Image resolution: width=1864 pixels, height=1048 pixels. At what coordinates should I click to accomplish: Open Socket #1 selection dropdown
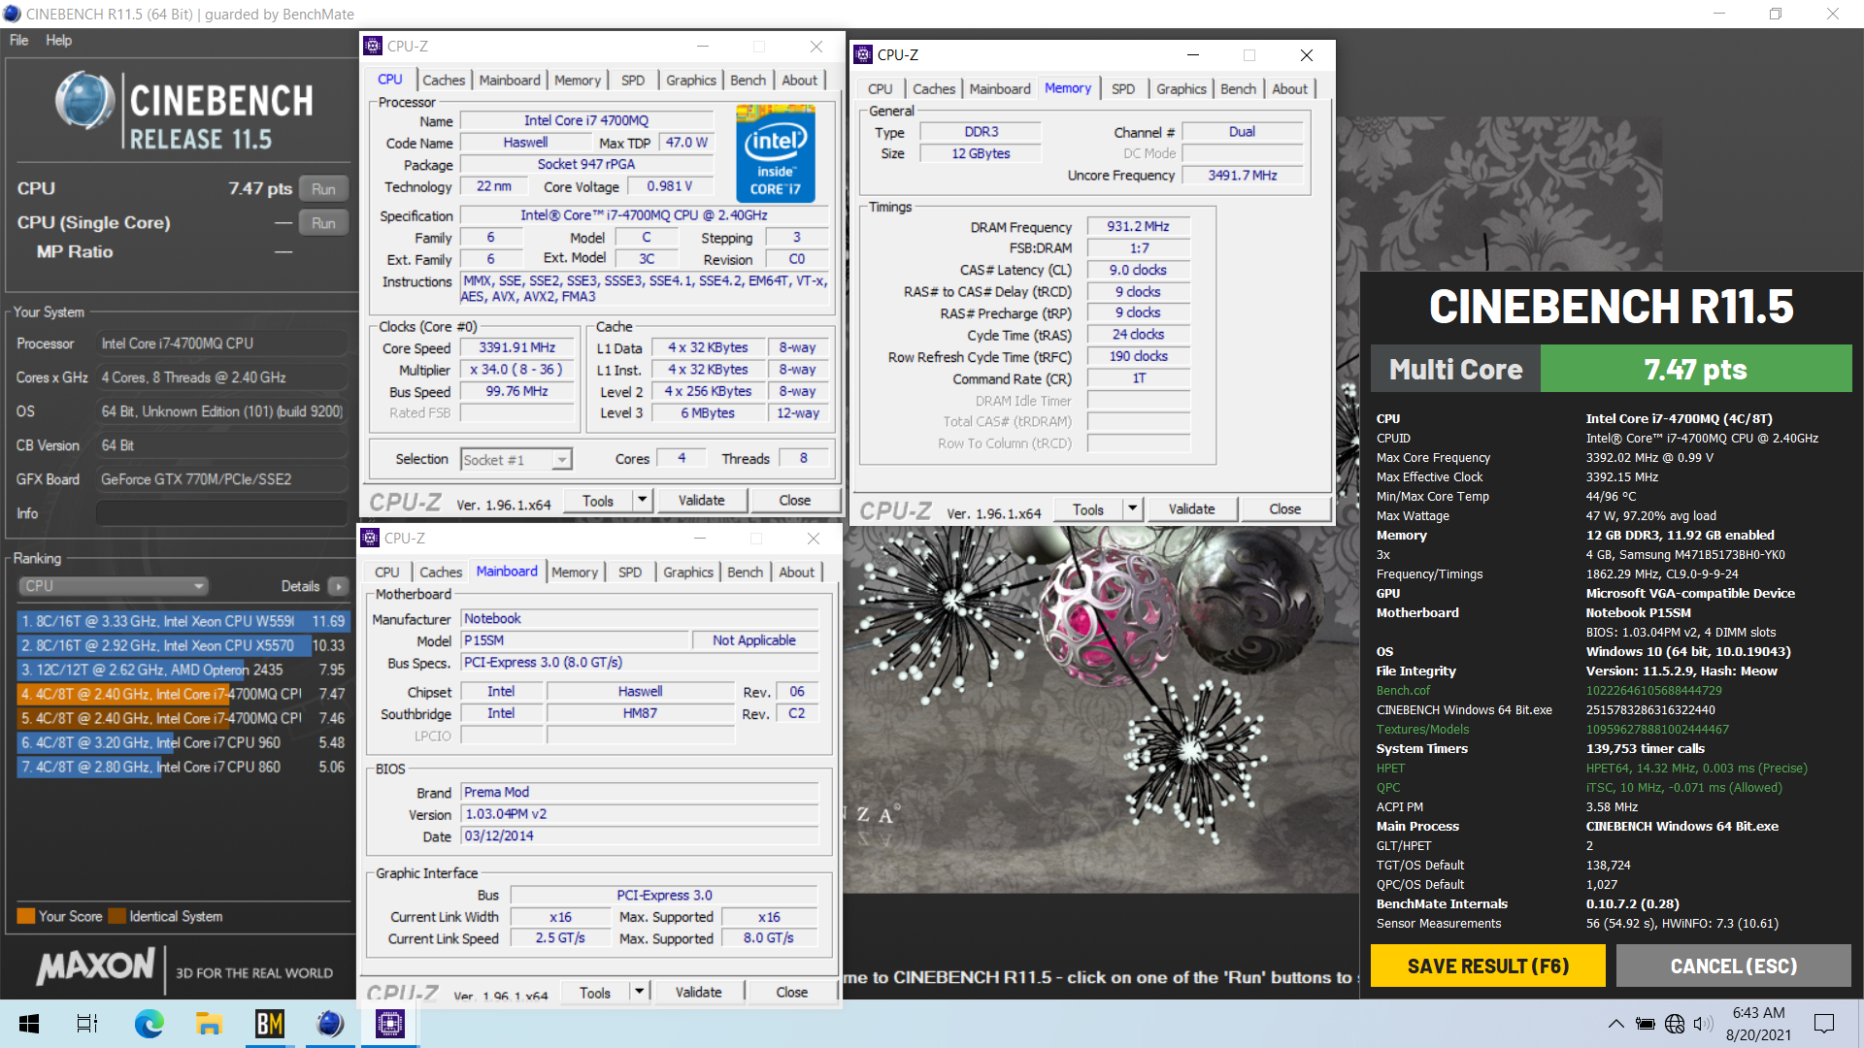pos(516,460)
